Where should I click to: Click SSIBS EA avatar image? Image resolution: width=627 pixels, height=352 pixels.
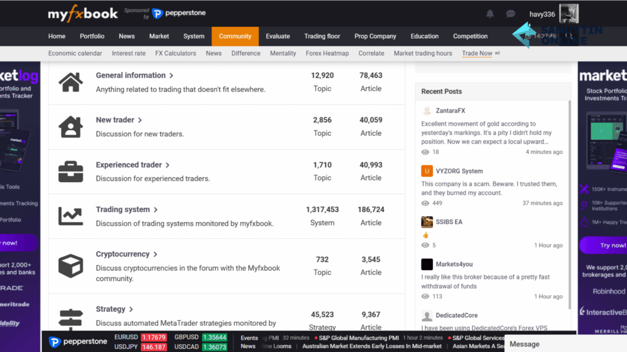(427, 222)
